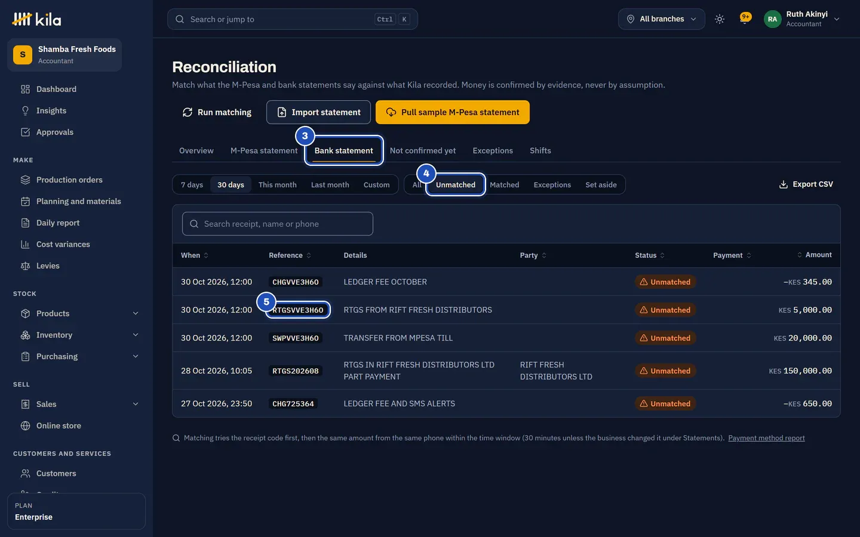Click the Production orders layers icon
The width and height of the screenshot is (860, 537).
click(x=25, y=180)
